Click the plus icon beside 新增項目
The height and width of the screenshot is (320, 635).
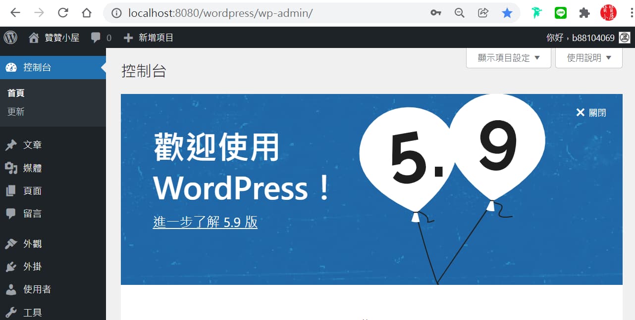(128, 38)
